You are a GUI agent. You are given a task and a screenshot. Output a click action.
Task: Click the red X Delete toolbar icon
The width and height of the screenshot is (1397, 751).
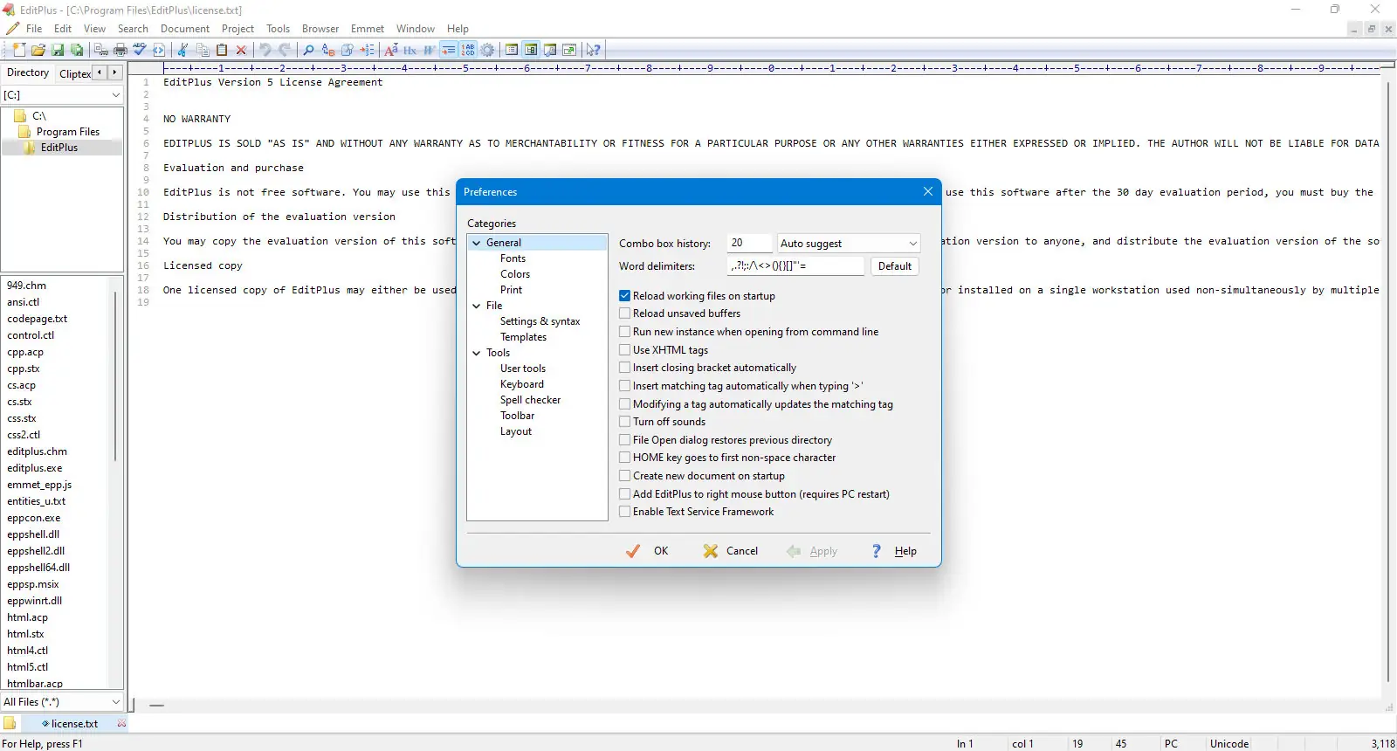click(x=241, y=50)
